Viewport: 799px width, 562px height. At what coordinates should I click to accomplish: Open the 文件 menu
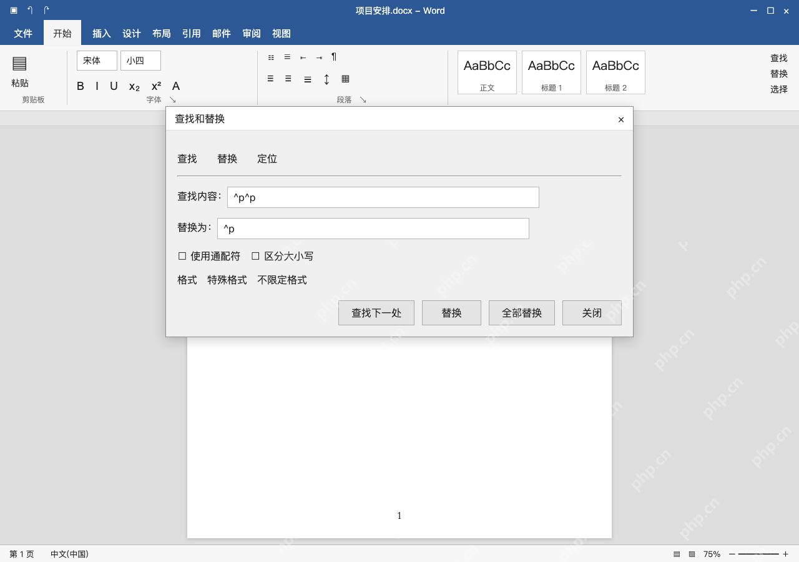23,34
